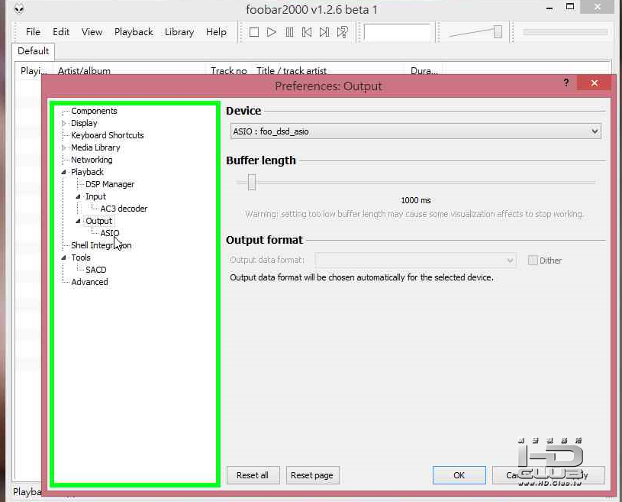The image size is (622, 502).
Task: Open the Output data format dropdown
Action: [x=415, y=260]
